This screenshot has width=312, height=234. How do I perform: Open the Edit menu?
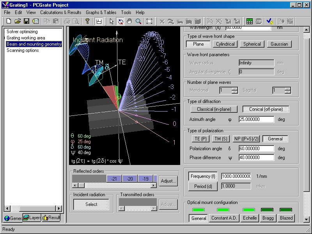(x=18, y=12)
